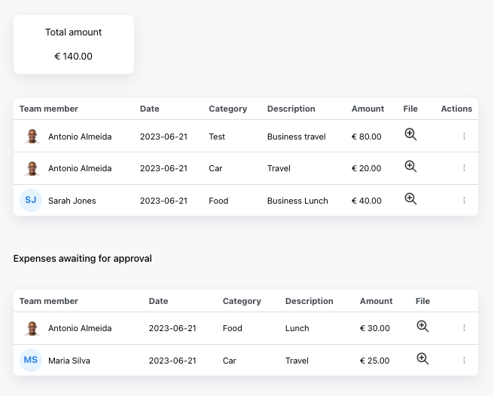Click Antonio Almeida's avatar in the Business travel row

(32, 137)
